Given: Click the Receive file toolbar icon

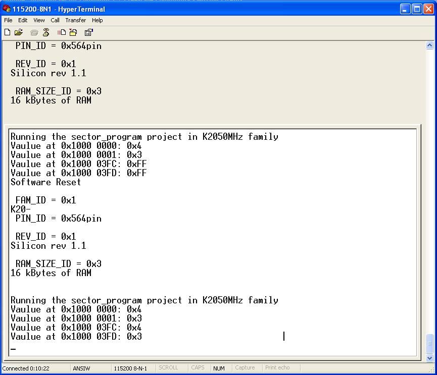Looking at the screenshot, I should point(73,32).
